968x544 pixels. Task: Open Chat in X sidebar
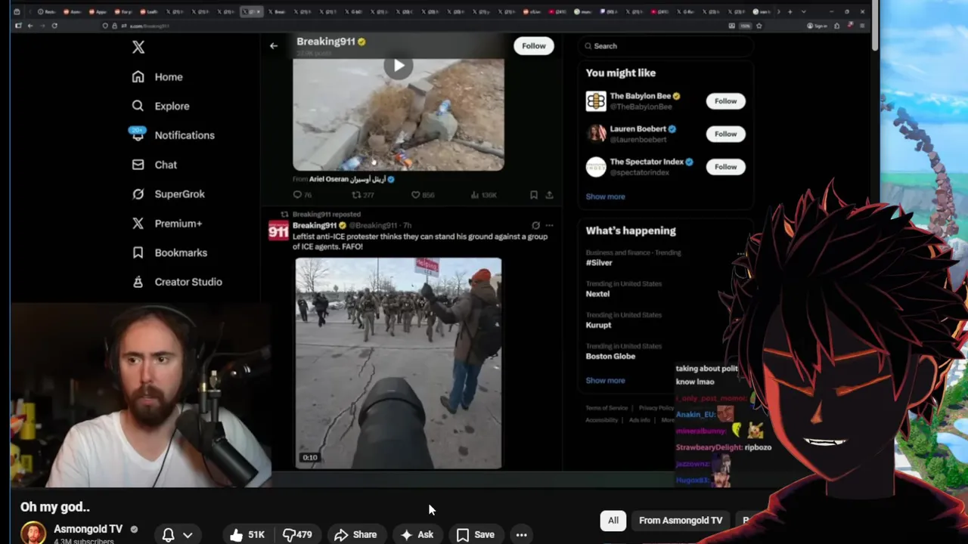point(154,165)
